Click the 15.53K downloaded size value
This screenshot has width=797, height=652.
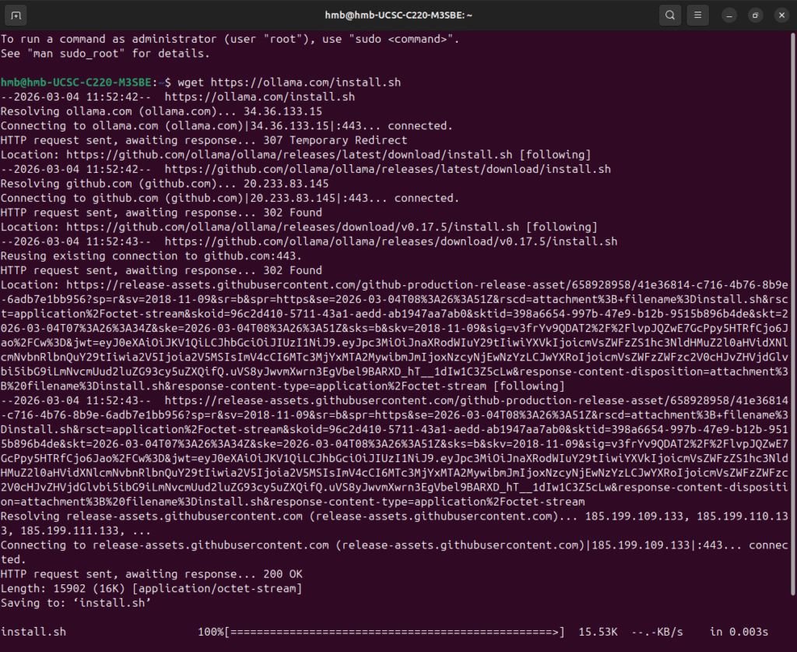pos(599,631)
